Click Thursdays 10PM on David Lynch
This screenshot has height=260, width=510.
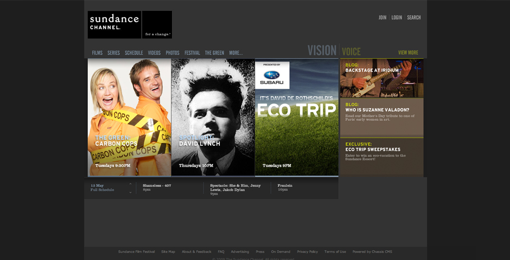pos(196,166)
